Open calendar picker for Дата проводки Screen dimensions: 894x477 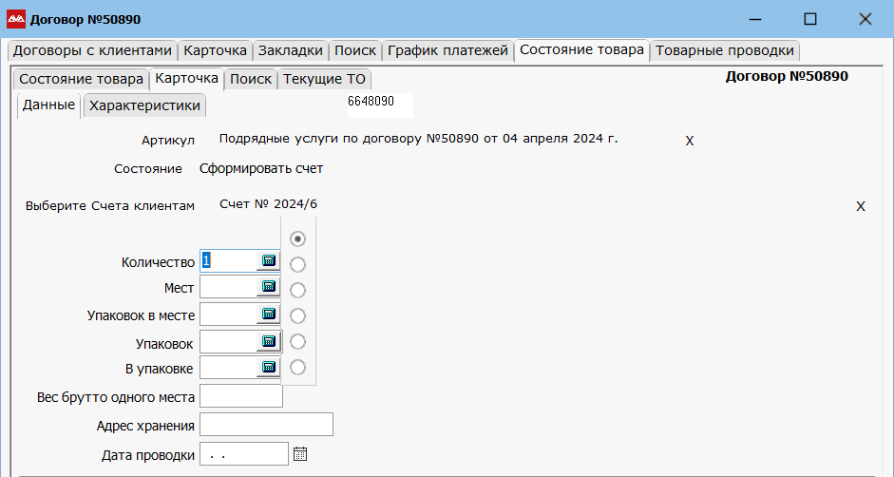coord(300,454)
